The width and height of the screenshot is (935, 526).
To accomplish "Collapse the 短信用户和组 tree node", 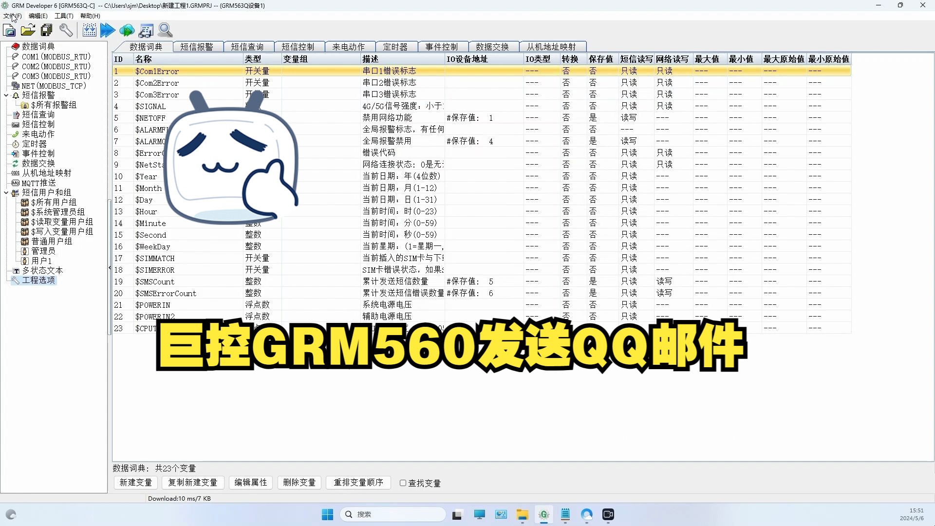I will click(6, 193).
